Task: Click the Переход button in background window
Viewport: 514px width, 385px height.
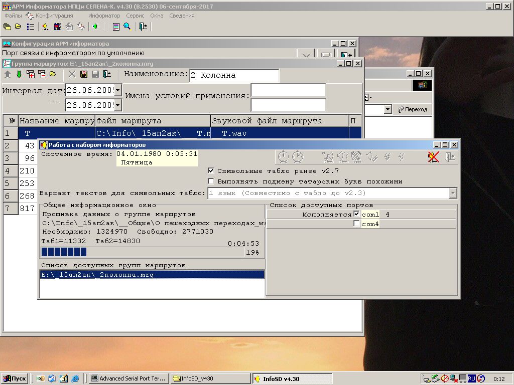Action: point(413,109)
